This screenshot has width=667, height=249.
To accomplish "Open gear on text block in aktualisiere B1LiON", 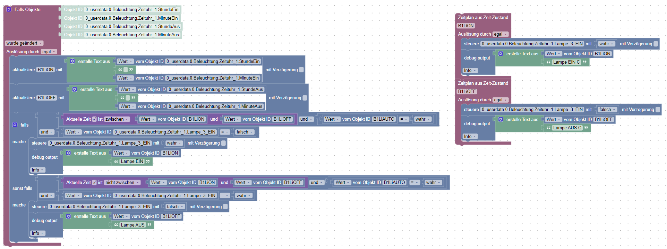I will pos(72,61).
